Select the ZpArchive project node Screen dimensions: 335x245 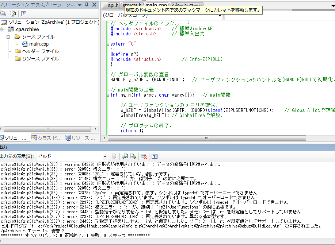coord(27,29)
